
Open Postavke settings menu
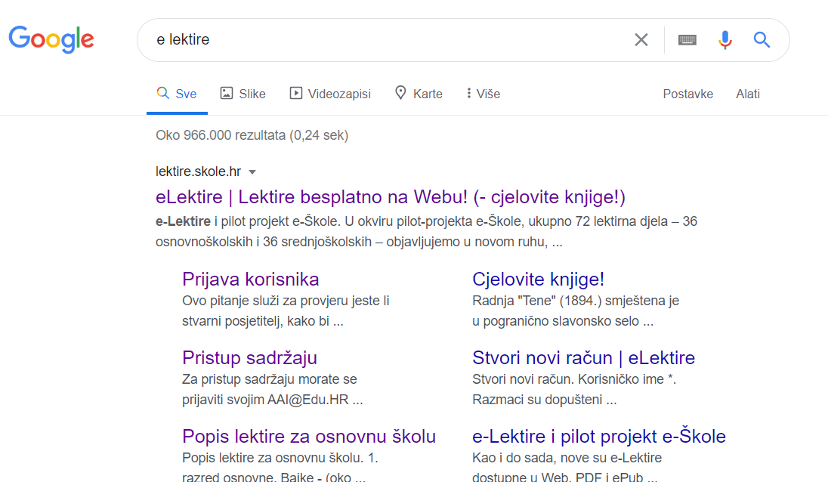pos(687,94)
